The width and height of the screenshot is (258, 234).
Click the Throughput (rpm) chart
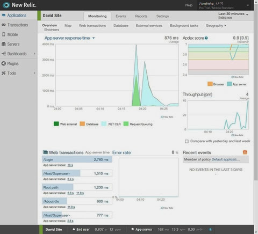click(x=218, y=115)
